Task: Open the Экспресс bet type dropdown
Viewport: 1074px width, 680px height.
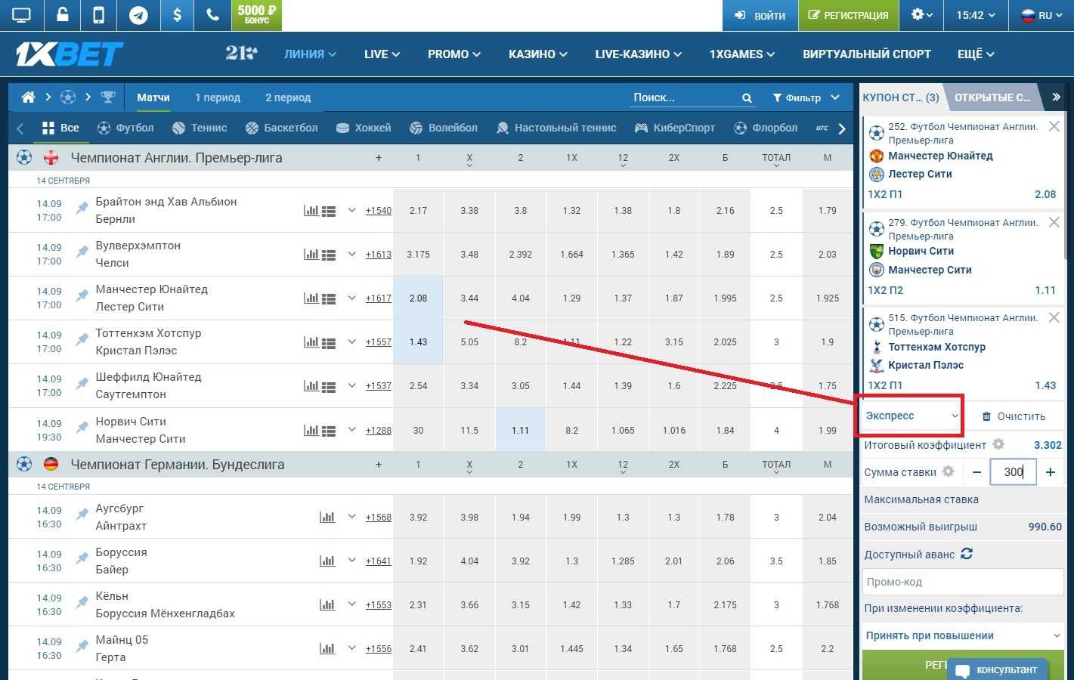Action: (x=911, y=416)
